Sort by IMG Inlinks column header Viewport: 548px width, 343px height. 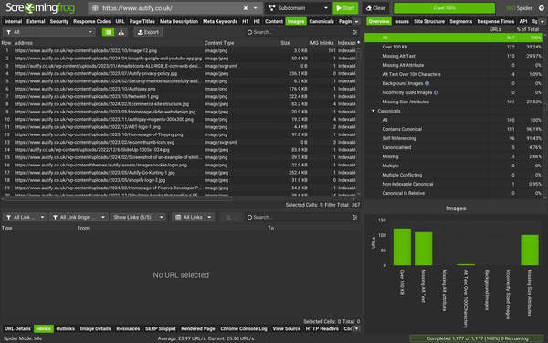click(321, 43)
